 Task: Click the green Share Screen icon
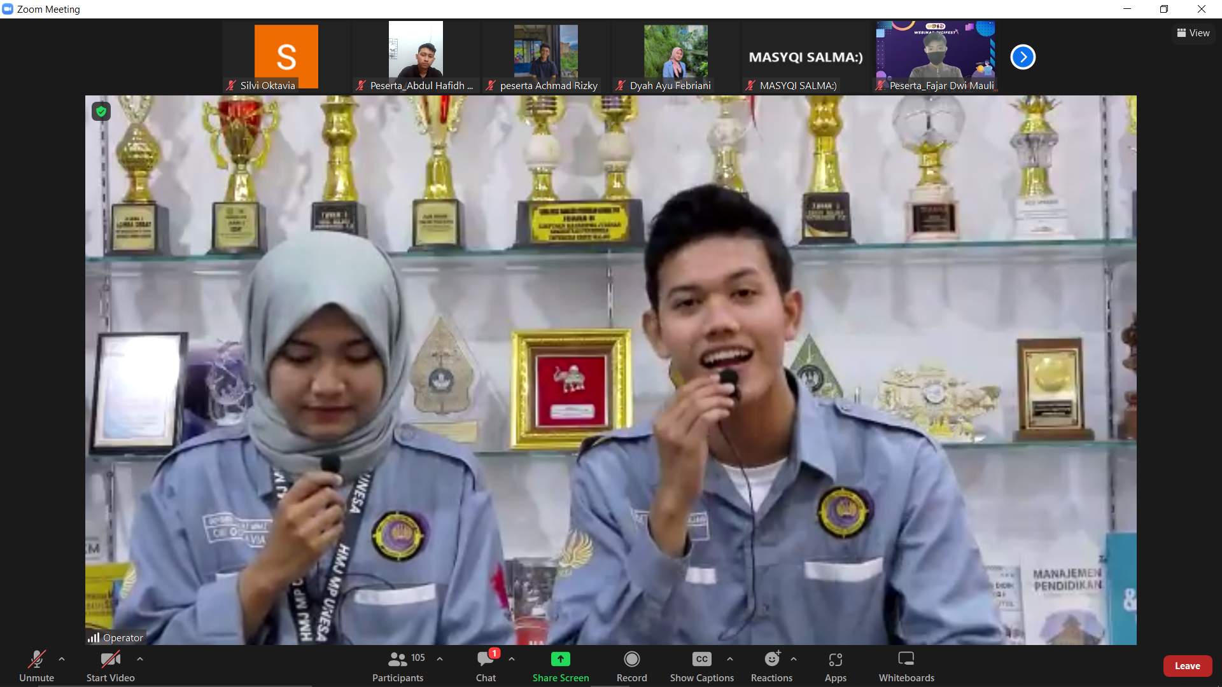coord(560,659)
